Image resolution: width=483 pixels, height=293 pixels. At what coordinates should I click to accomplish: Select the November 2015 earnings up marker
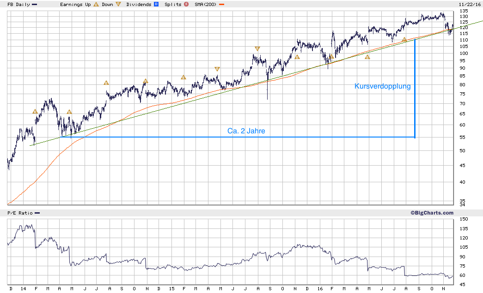tap(297, 57)
